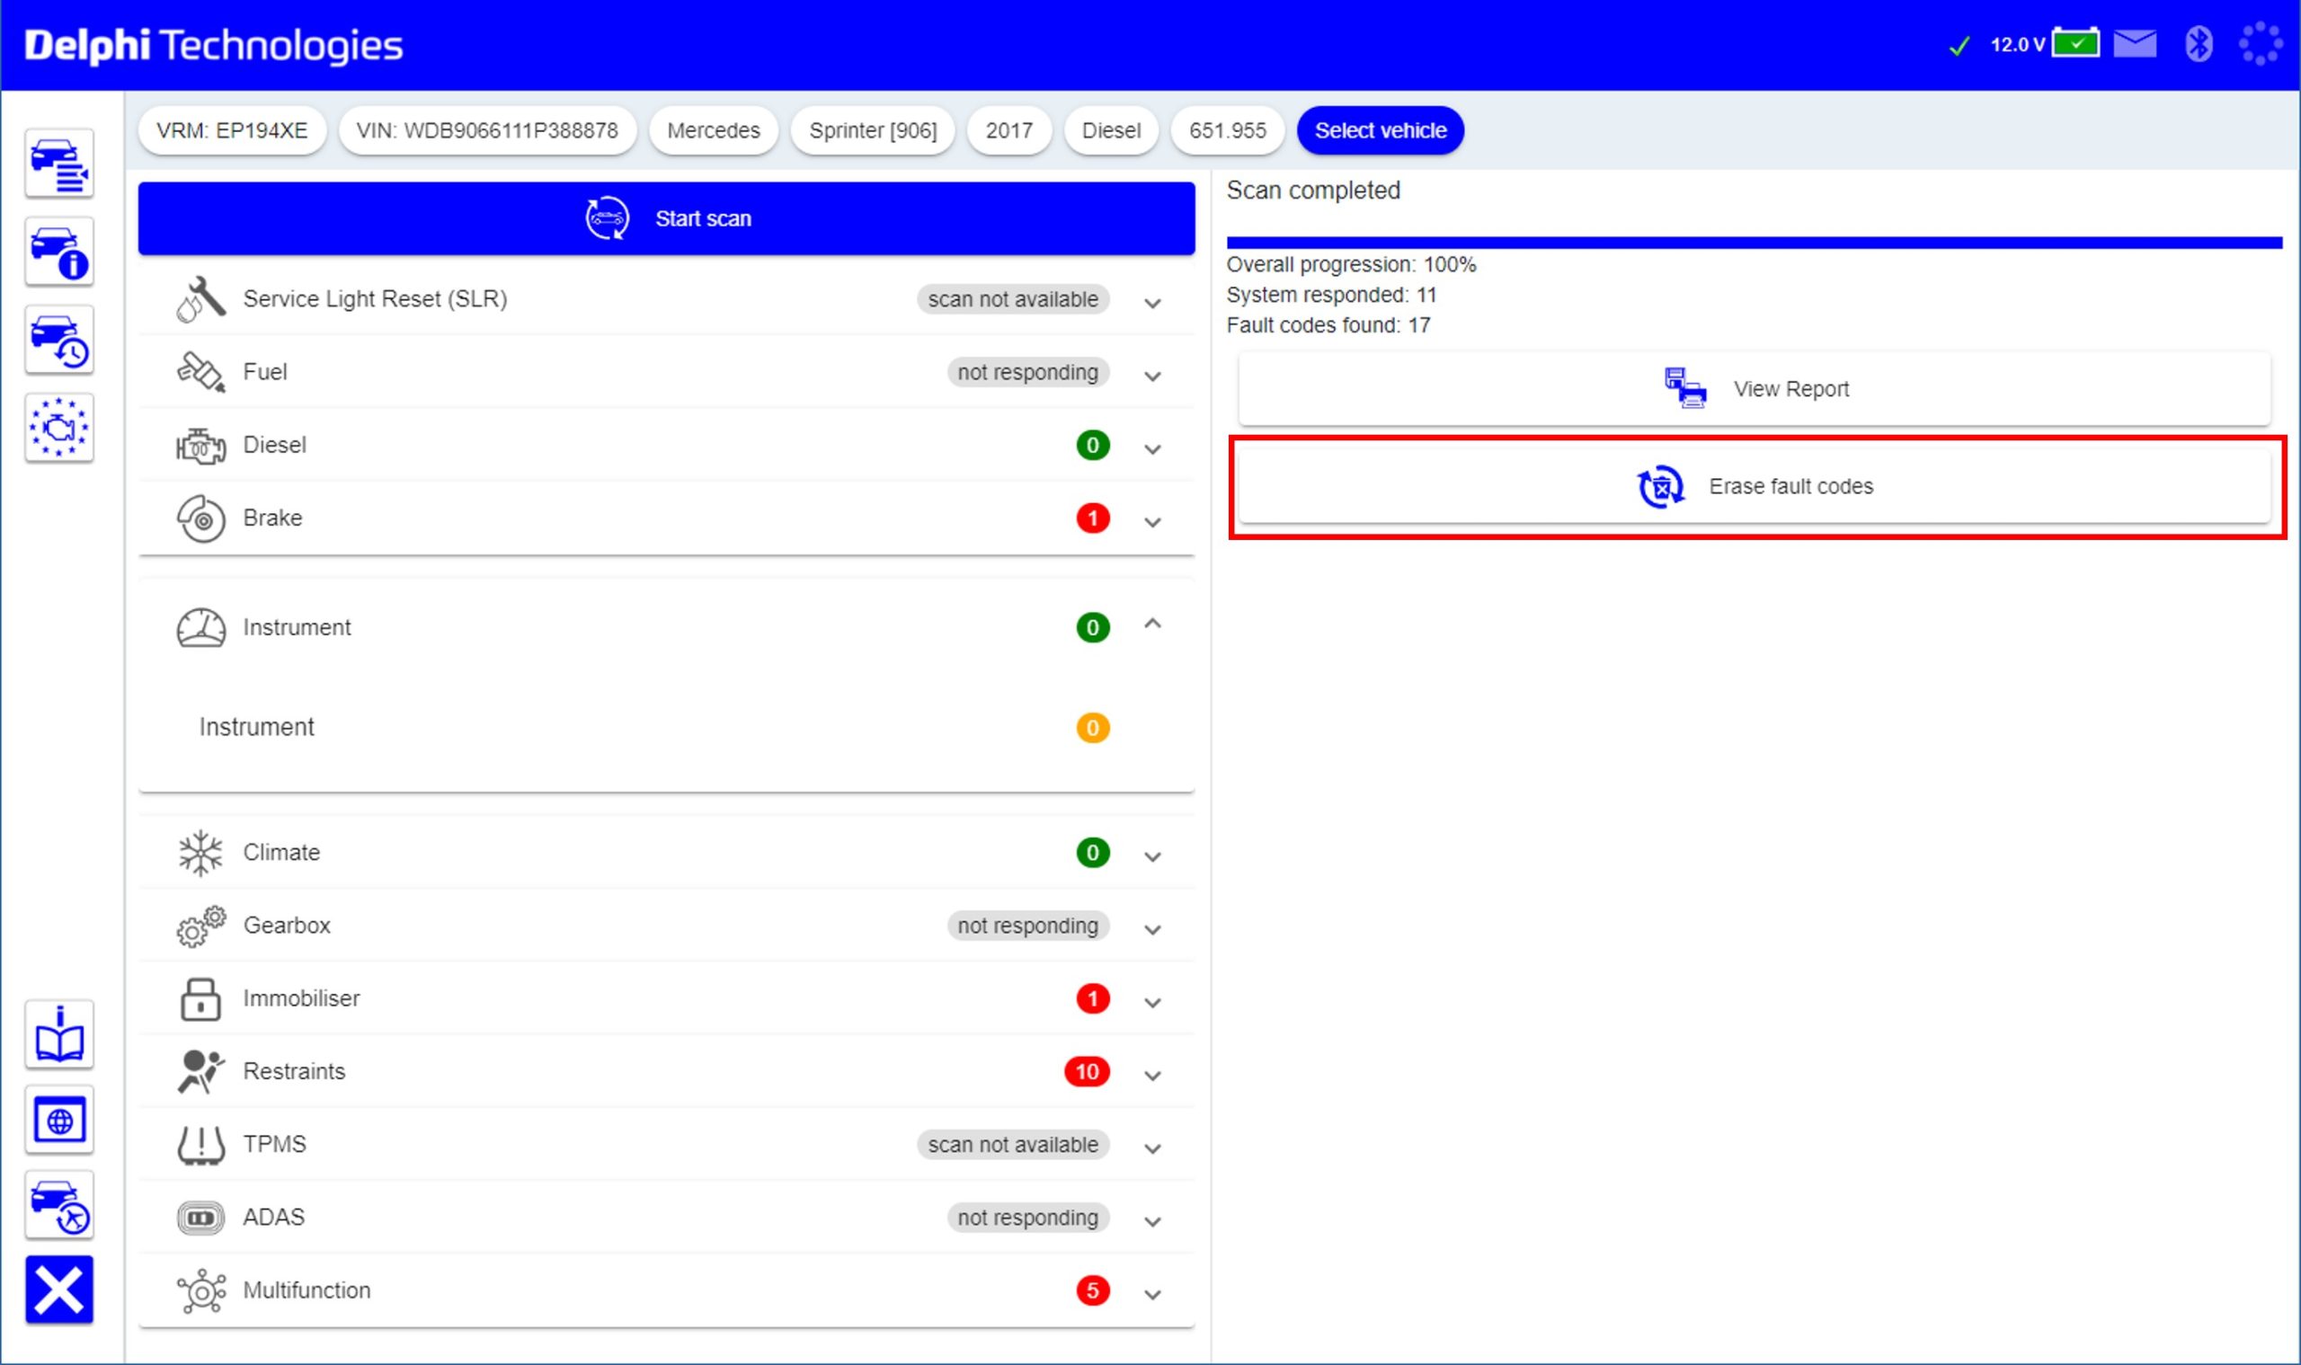The height and width of the screenshot is (1365, 2301).
Task: Click Erase fault codes button
Action: coord(1754,486)
